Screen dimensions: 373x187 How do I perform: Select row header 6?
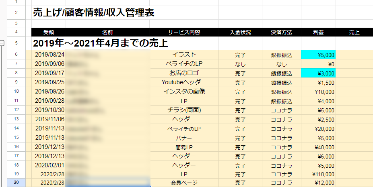(x=16, y=54)
